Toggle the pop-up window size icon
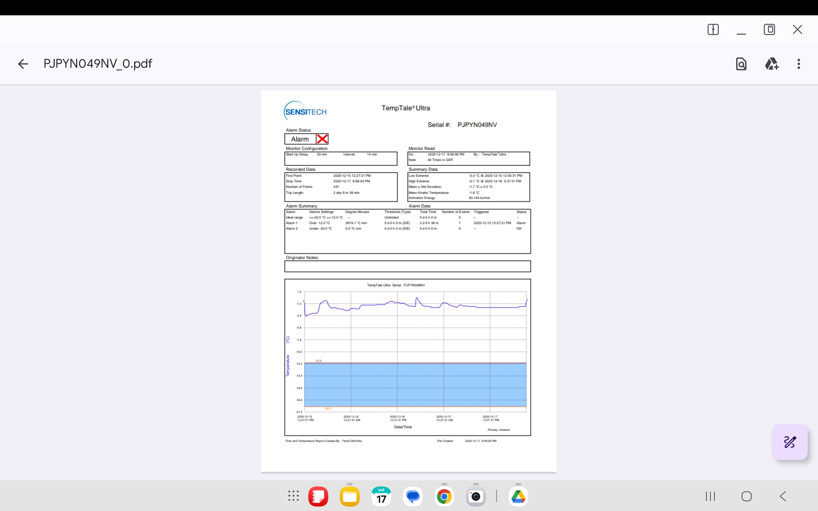Viewport: 818px width, 511px height. tap(769, 29)
